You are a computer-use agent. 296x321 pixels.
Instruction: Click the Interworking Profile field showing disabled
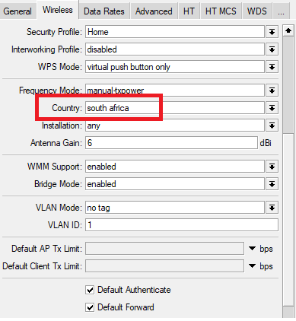(x=175, y=49)
